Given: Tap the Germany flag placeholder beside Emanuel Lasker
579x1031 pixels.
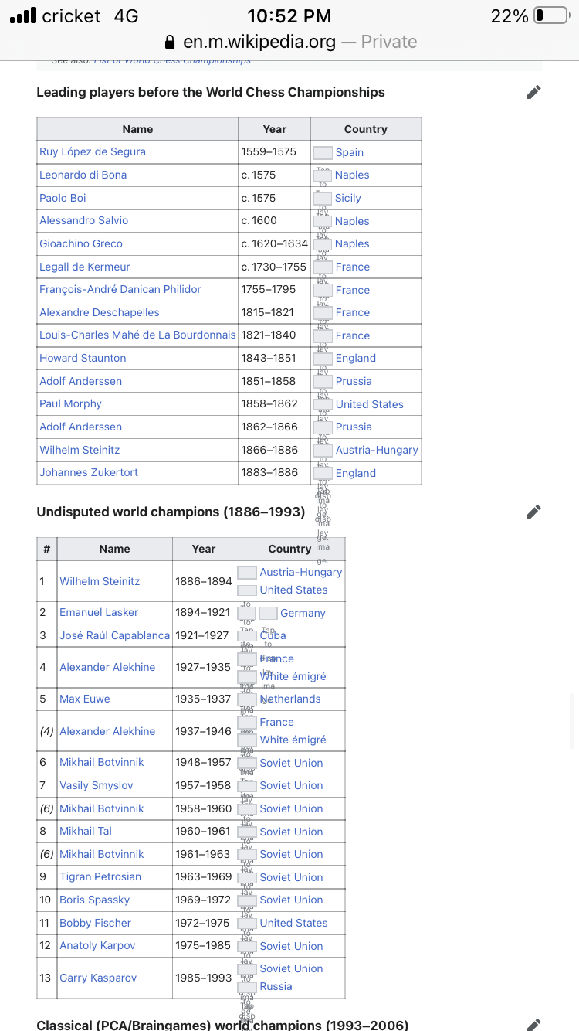Looking at the screenshot, I should 268,613.
